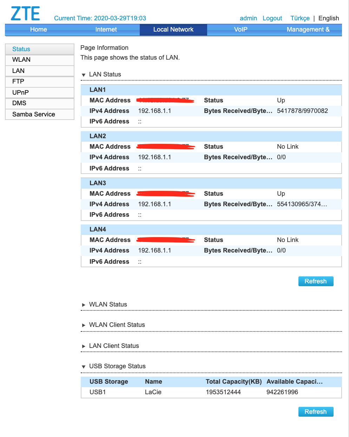Viewport: 349px width, 437px height.
Task: Open the VoIP tab
Action: point(241,29)
